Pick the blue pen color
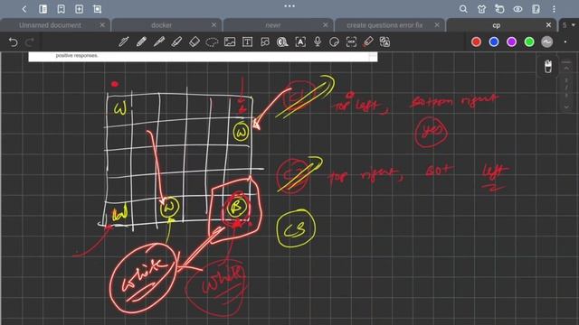579x325 pixels. tap(494, 42)
